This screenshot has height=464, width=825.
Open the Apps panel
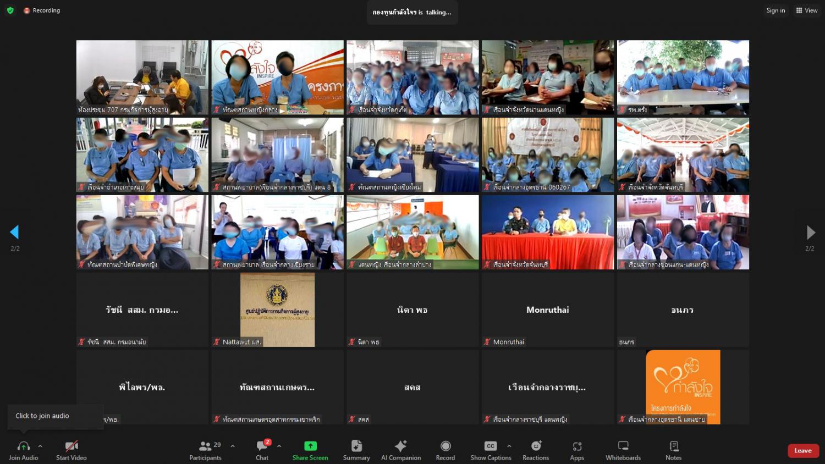tap(577, 450)
